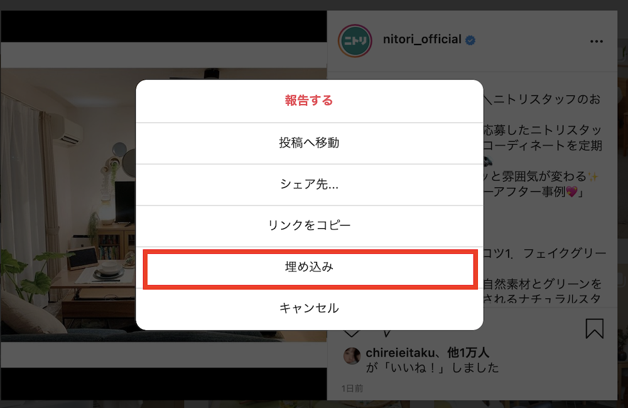Click the heart like icon

[x=352, y=333]
